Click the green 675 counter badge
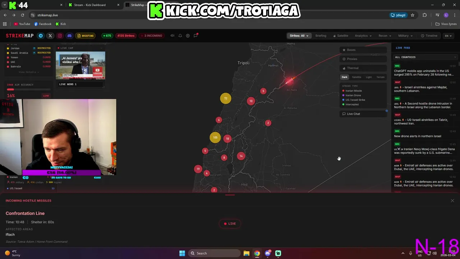Viewport: 460px width, 259px height. [107, 36]
